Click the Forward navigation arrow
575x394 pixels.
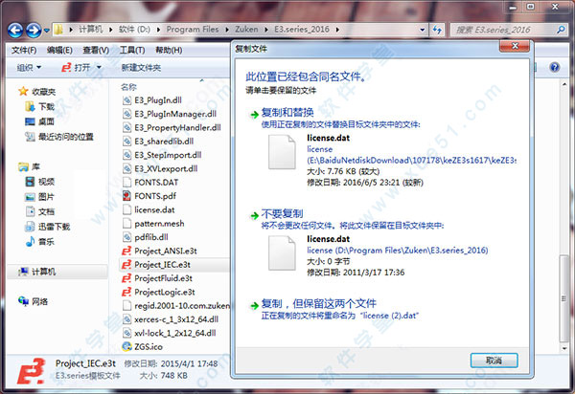pyautogui.click(x=34, y=31)
